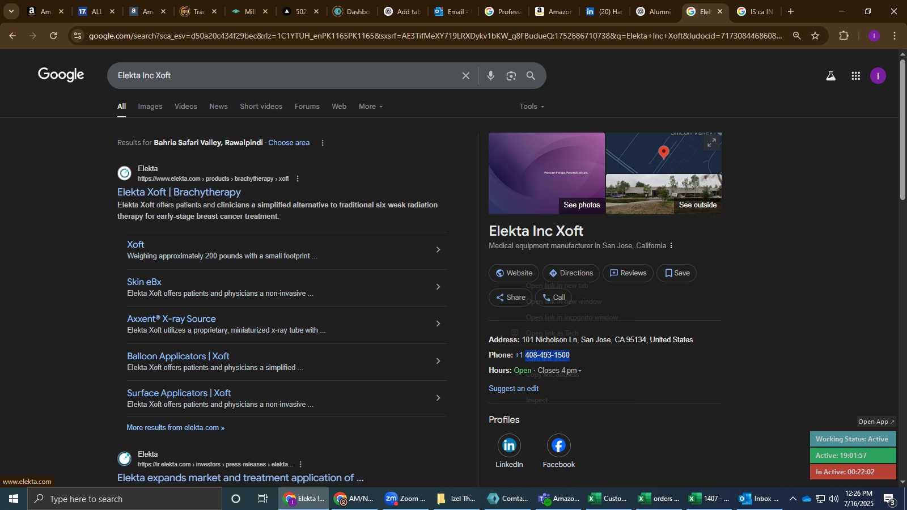Get Directions to Elekta Inc Xoft

pyautogui.click(x=571, y=273)
